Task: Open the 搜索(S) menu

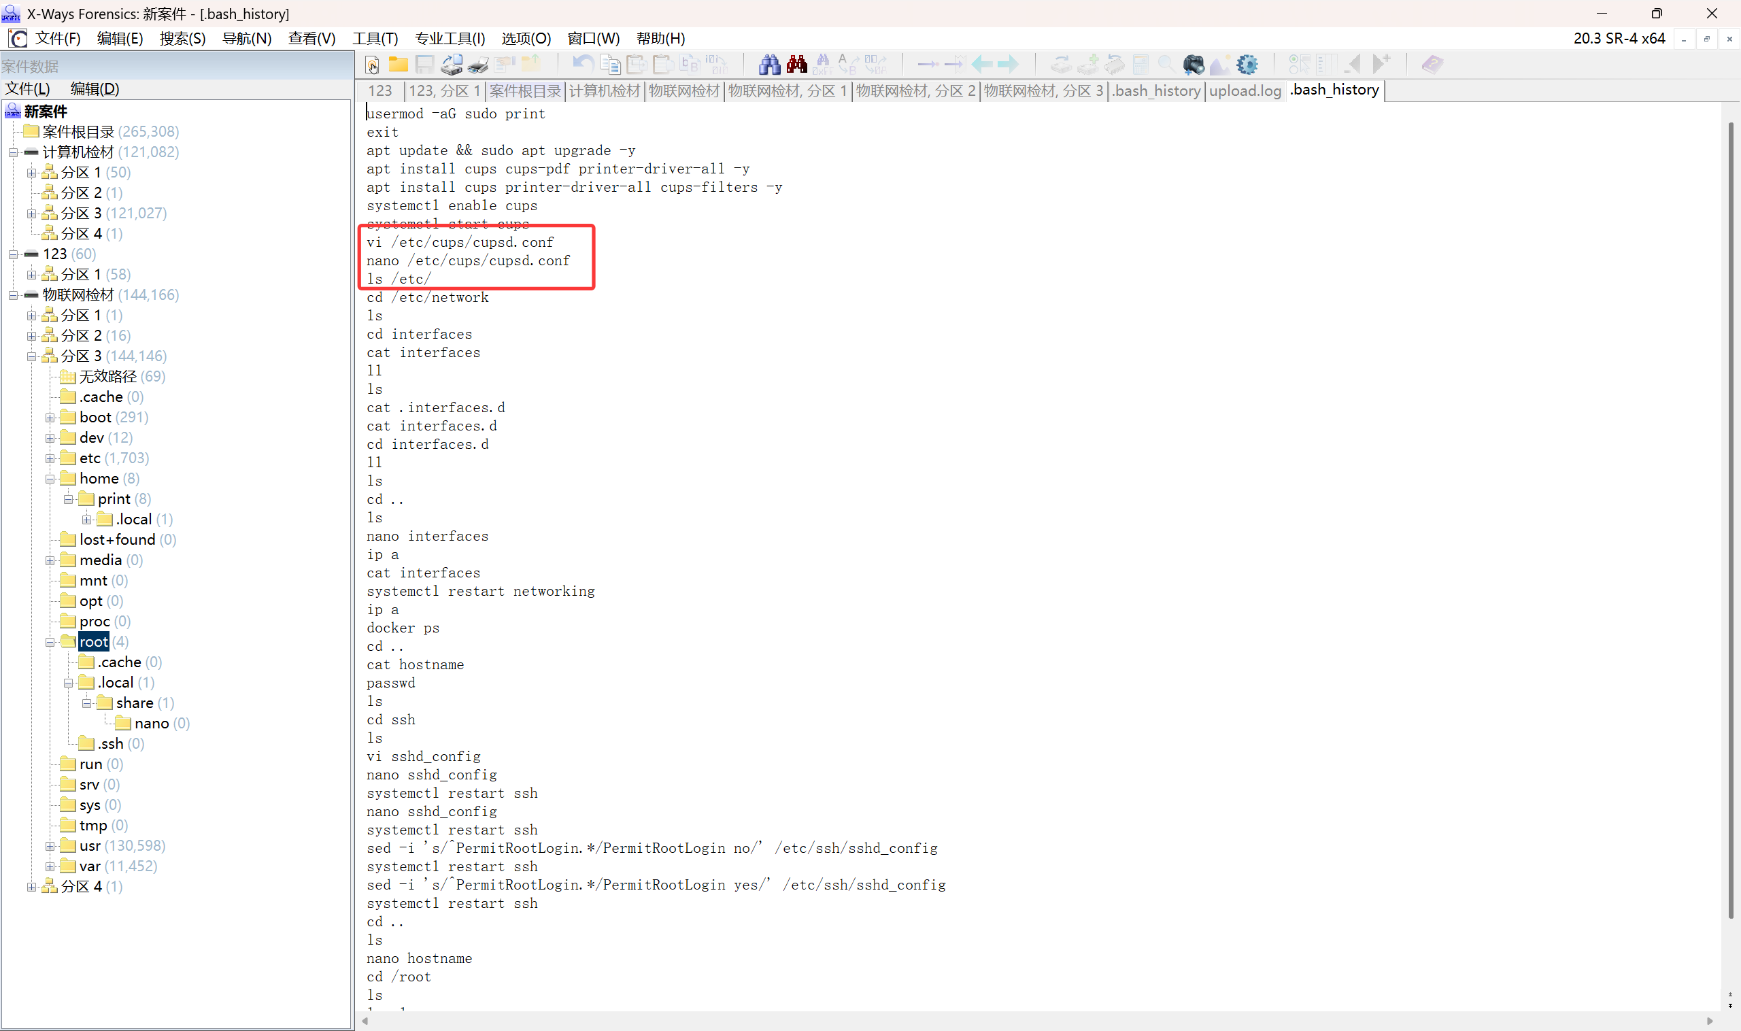Action: click(182, 38)
